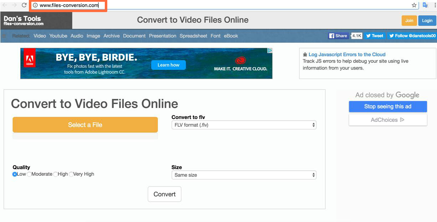Click the AdChoices button in sidebar
The image size is (437, 222).
(388, 120)
